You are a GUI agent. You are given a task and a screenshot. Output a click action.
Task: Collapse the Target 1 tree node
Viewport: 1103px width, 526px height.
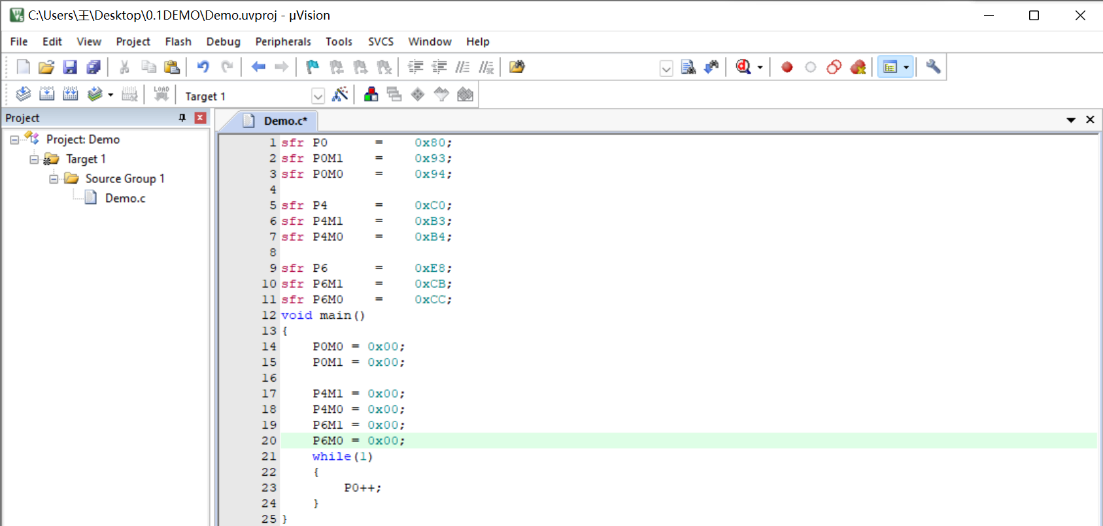[x=34, y=159]
